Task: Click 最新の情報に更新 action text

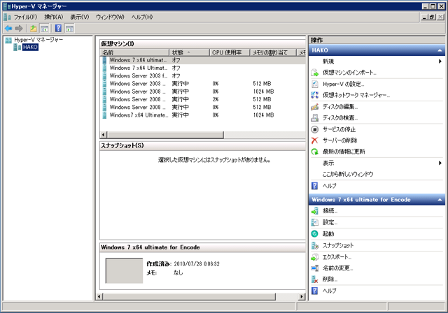Action: click(x=344, y=152)
